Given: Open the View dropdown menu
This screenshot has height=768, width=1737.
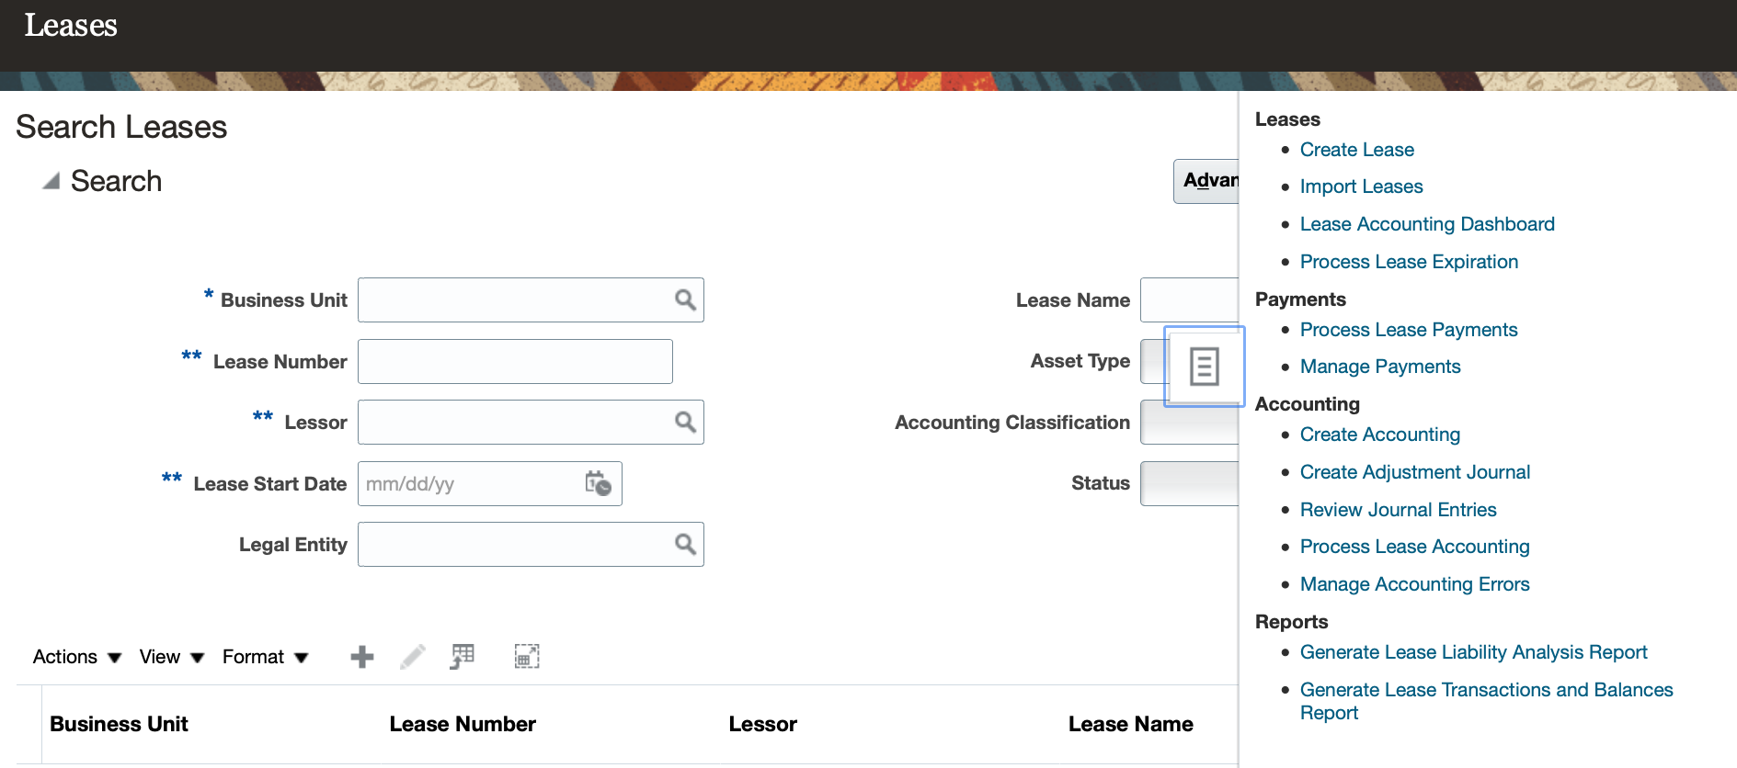Looking at the screenshot, I should tap(171, 657).
